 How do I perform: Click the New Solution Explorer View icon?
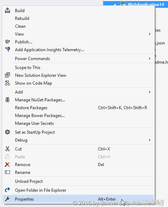tap(7, 75)
